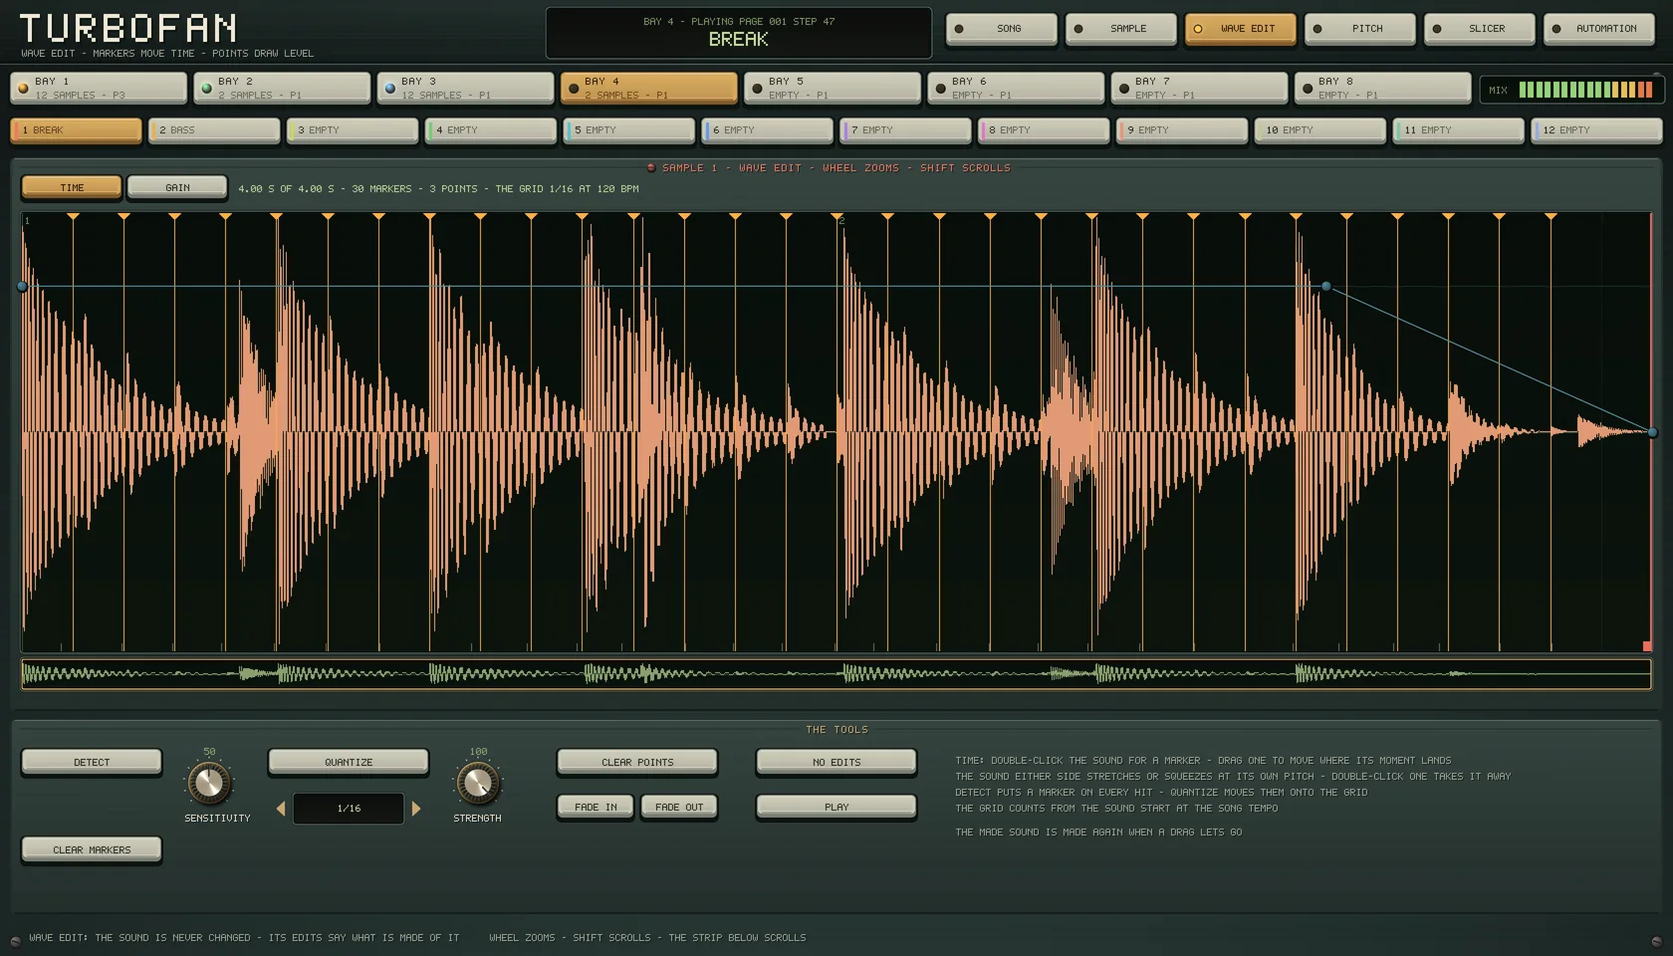This screenshot has height=956, width=1673.
Task: Click the gain point at the waveform's left edge
Action: [23, 287]
